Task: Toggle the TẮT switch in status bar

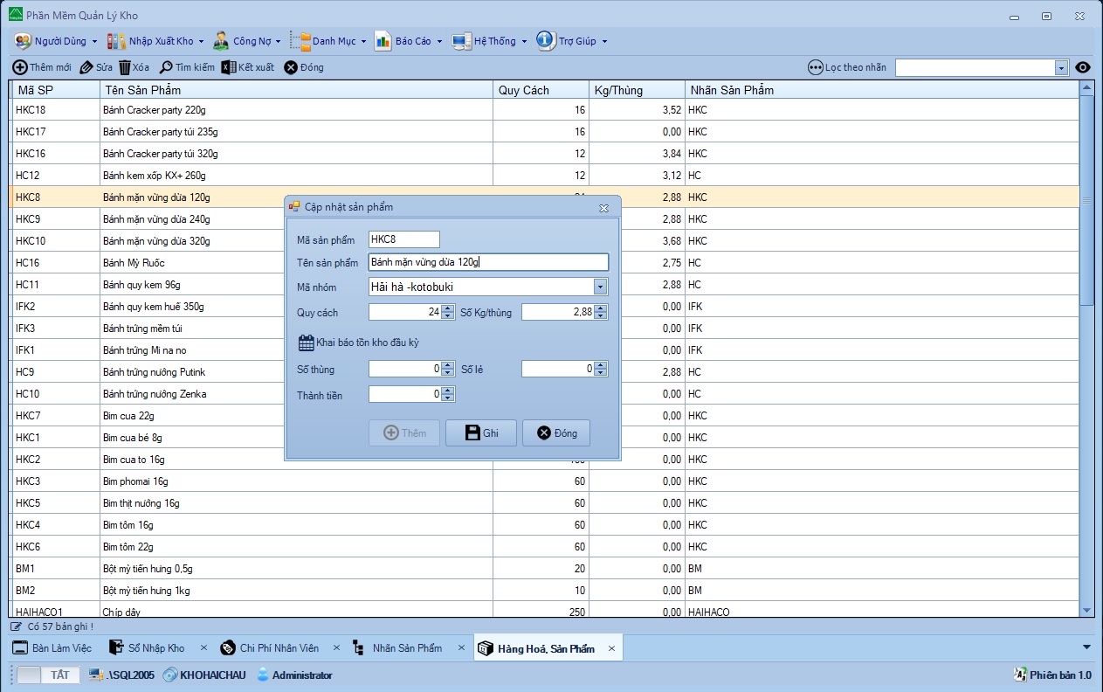Action: (49, 675)
